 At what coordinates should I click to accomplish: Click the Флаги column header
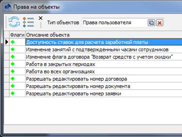click(x=17, y=35)
